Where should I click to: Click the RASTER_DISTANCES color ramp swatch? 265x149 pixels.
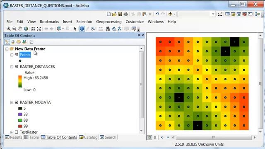click(x=20, y=82)
